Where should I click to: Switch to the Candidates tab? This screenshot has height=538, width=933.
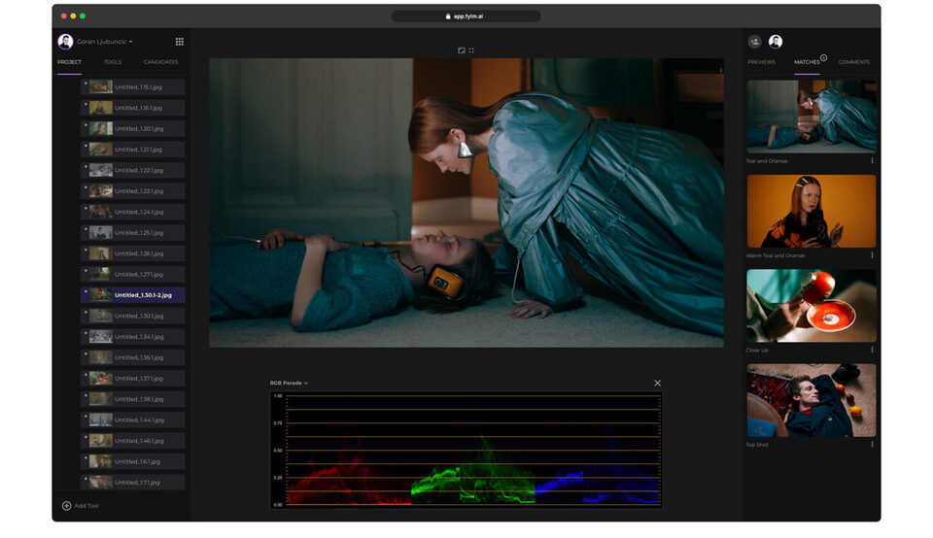160,62
